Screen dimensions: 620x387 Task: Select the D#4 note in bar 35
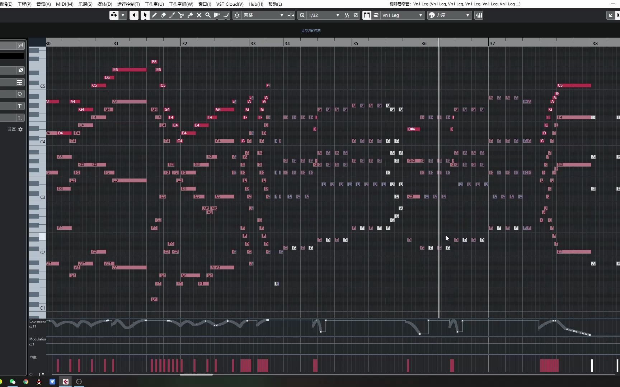[413, 129]
